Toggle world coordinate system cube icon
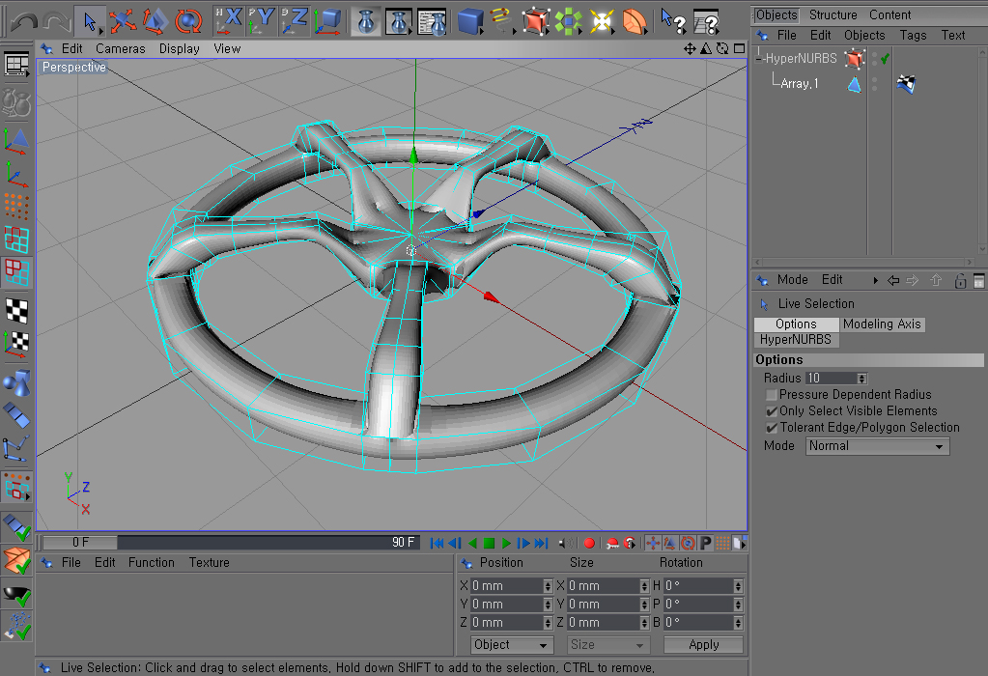988x676 pixels. [327, 21]
